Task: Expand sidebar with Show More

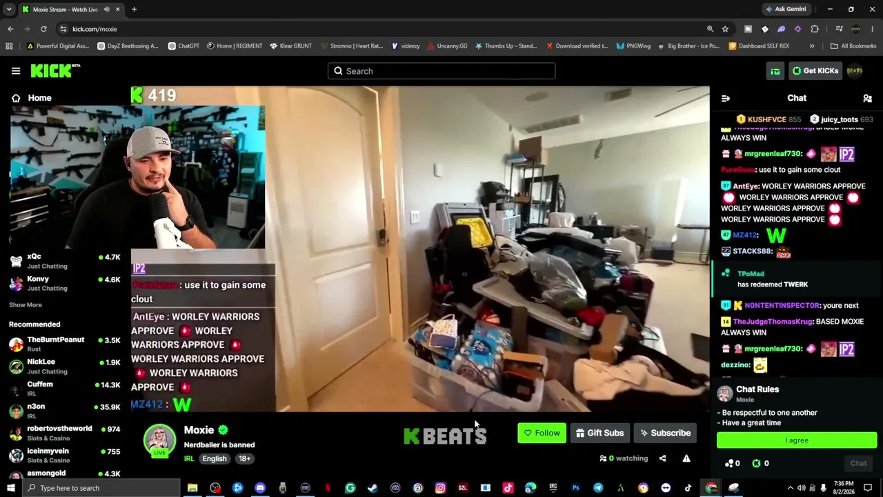Action: [x=26, y=305]
